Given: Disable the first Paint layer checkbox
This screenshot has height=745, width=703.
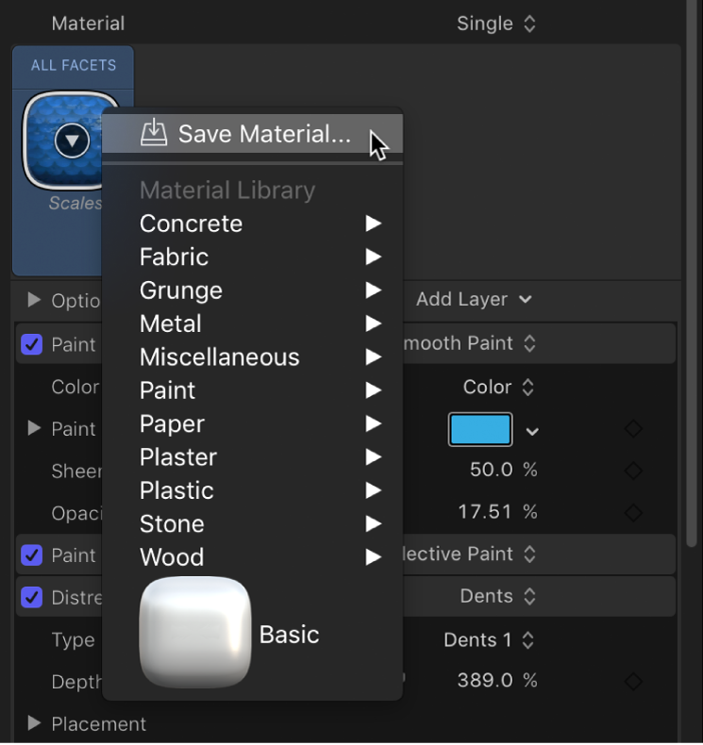Looking at the screenshot, I should pyautogui.click(x=32, y=344).
